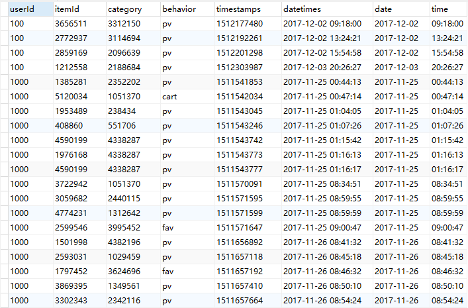This screenshot has width=468, height=308.
Task: Select itemId cell 2772937
Action: pos(79,38)
